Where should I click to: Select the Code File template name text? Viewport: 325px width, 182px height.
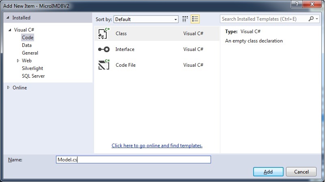click(126, 65)
